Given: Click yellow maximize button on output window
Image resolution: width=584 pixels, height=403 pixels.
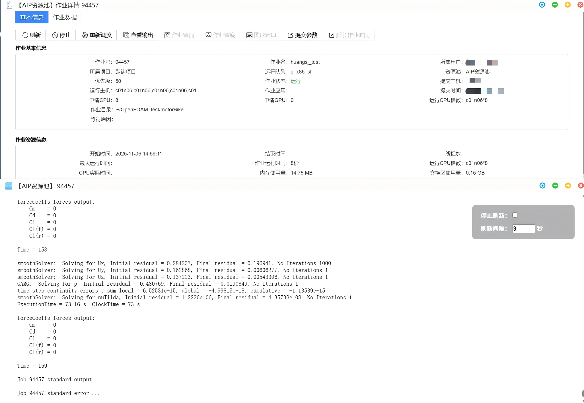Looking at the screenshot, I should pyautogui.click(x=568, y=186).
